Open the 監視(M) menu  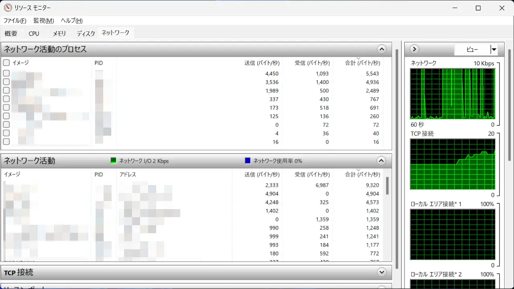(43, 21)
